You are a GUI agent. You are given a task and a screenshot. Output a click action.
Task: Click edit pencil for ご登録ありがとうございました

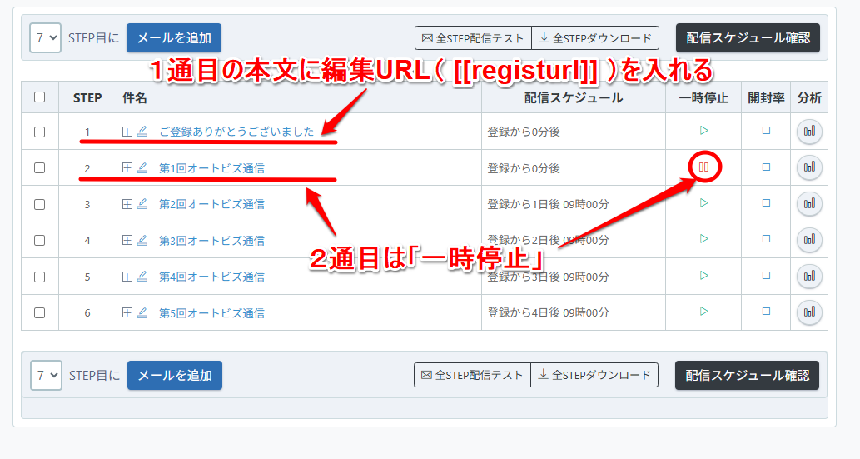[x=142, y=132]
